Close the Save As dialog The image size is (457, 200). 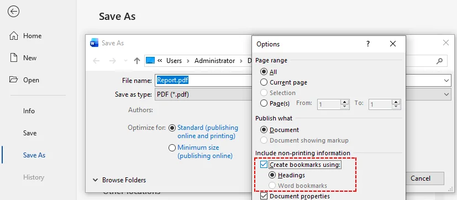coord(446,43)
